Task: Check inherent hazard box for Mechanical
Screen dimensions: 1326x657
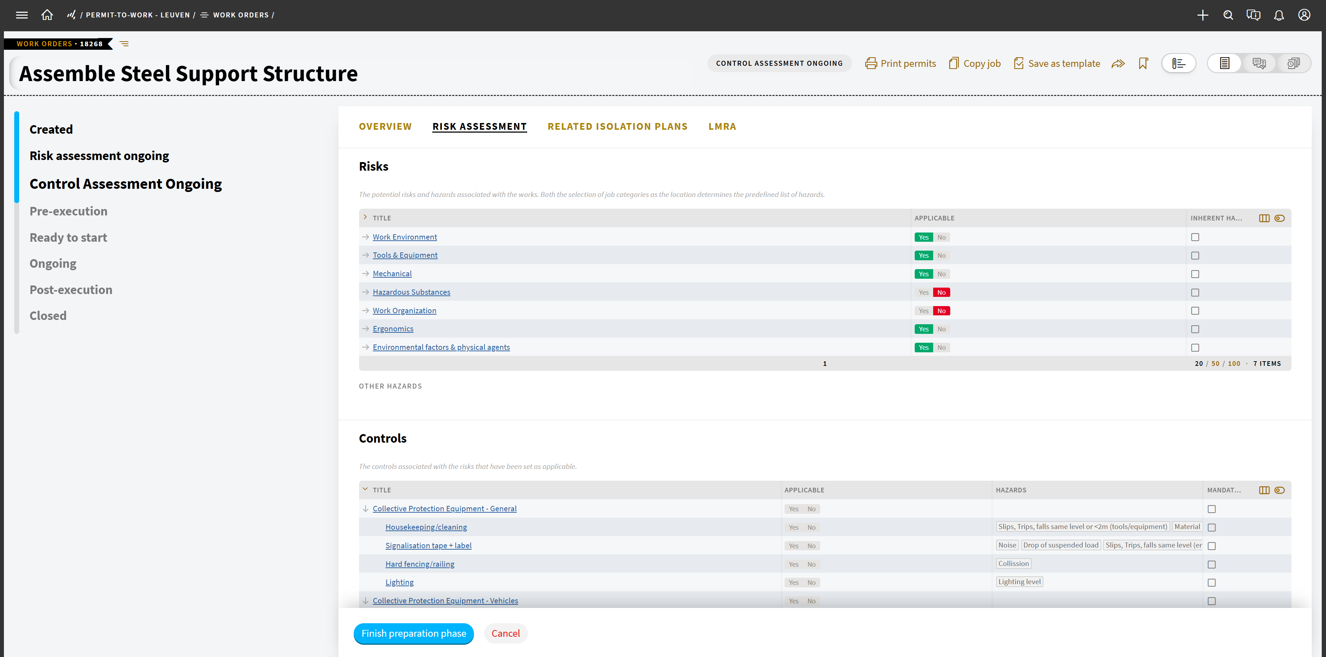Action: coord(1195,274)
